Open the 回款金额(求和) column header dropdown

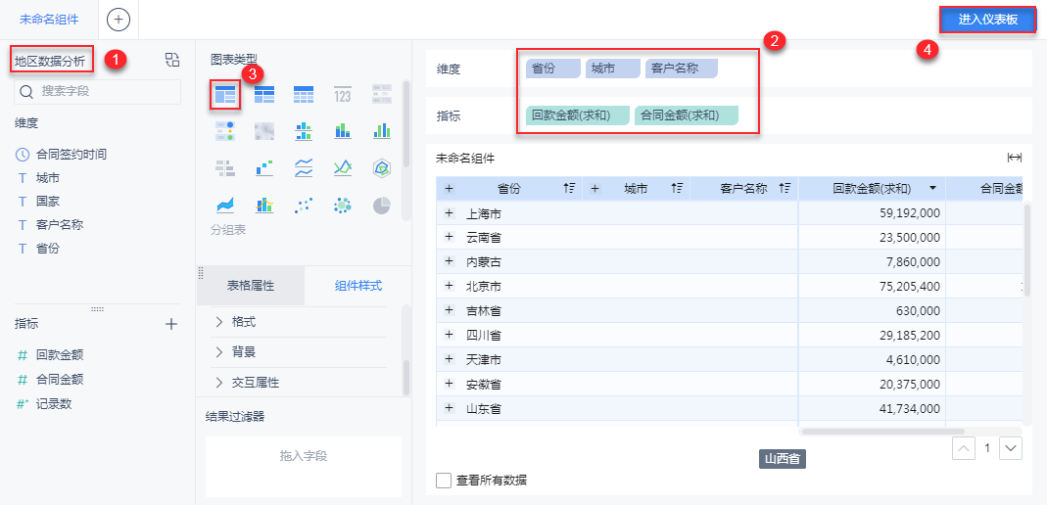coord(932,189)
